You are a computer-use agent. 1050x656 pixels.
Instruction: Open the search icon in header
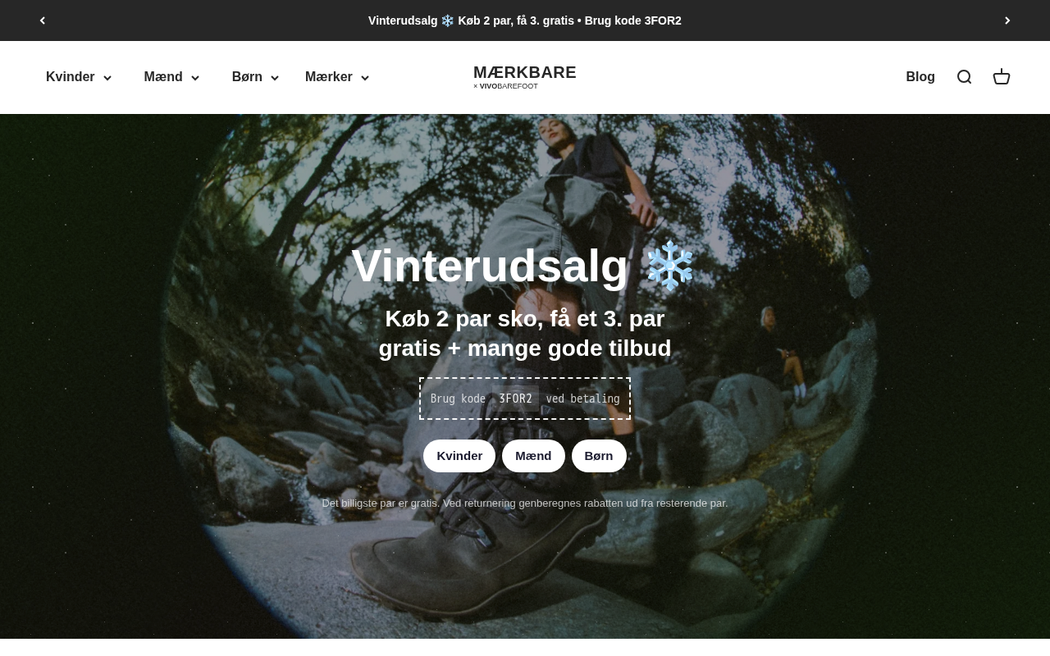click(x=964, y=77)
